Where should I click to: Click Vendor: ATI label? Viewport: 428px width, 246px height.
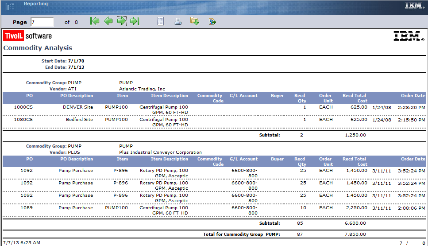pyautogui.click(x=63, y=89)
